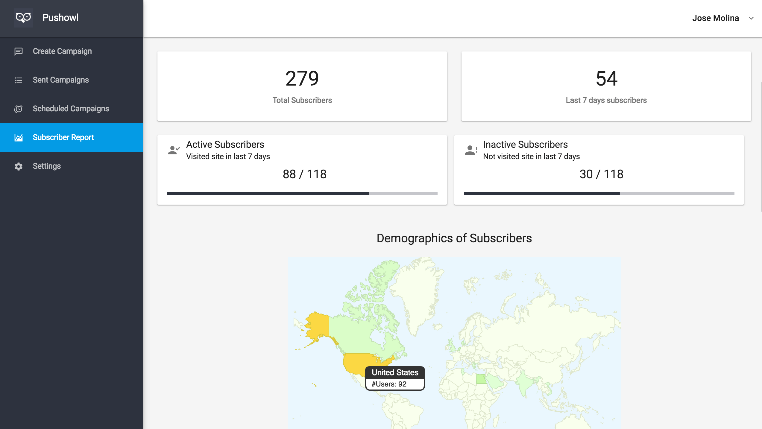Click the Subscriber Report chart icon

tap(19, 138)
